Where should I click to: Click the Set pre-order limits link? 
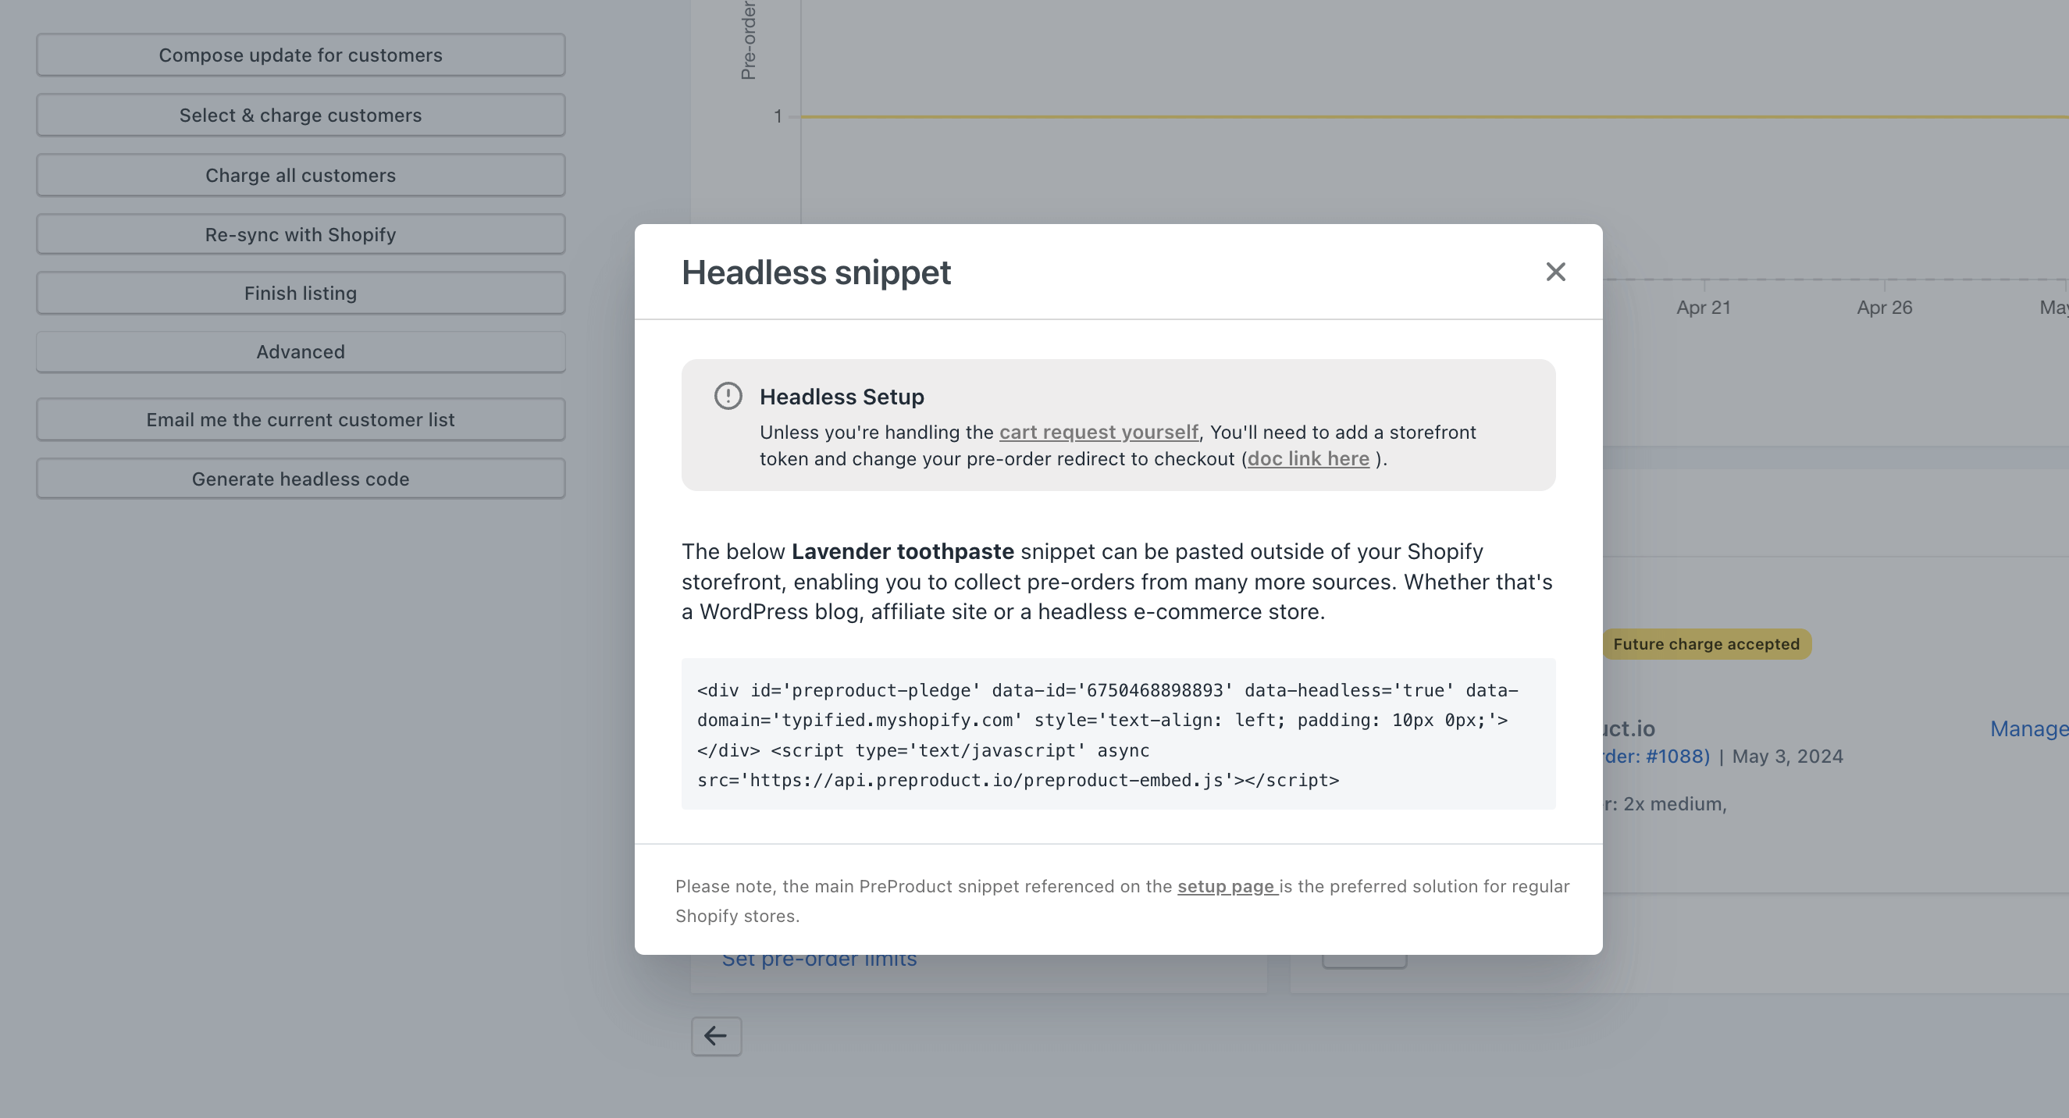point(818,959)
